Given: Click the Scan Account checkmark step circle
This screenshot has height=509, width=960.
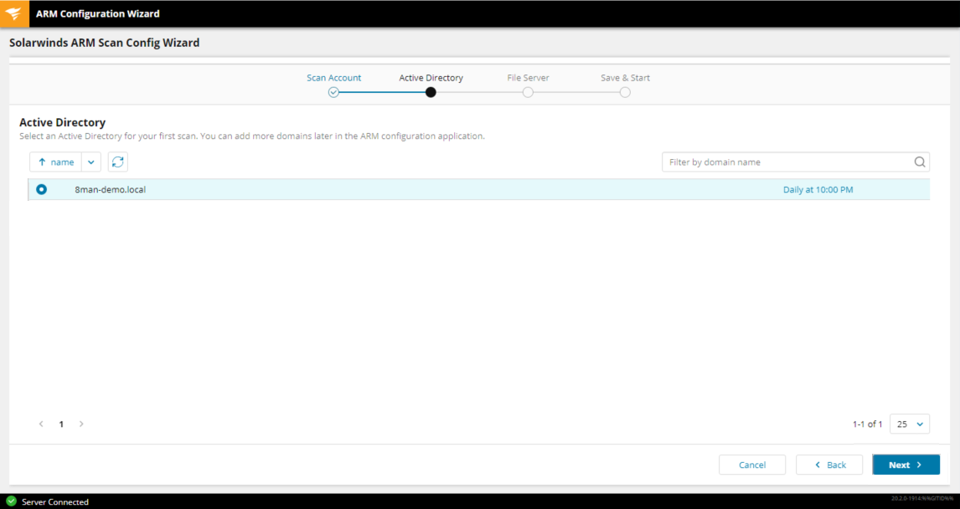Looking at the screenshot, I should (333, 93).
